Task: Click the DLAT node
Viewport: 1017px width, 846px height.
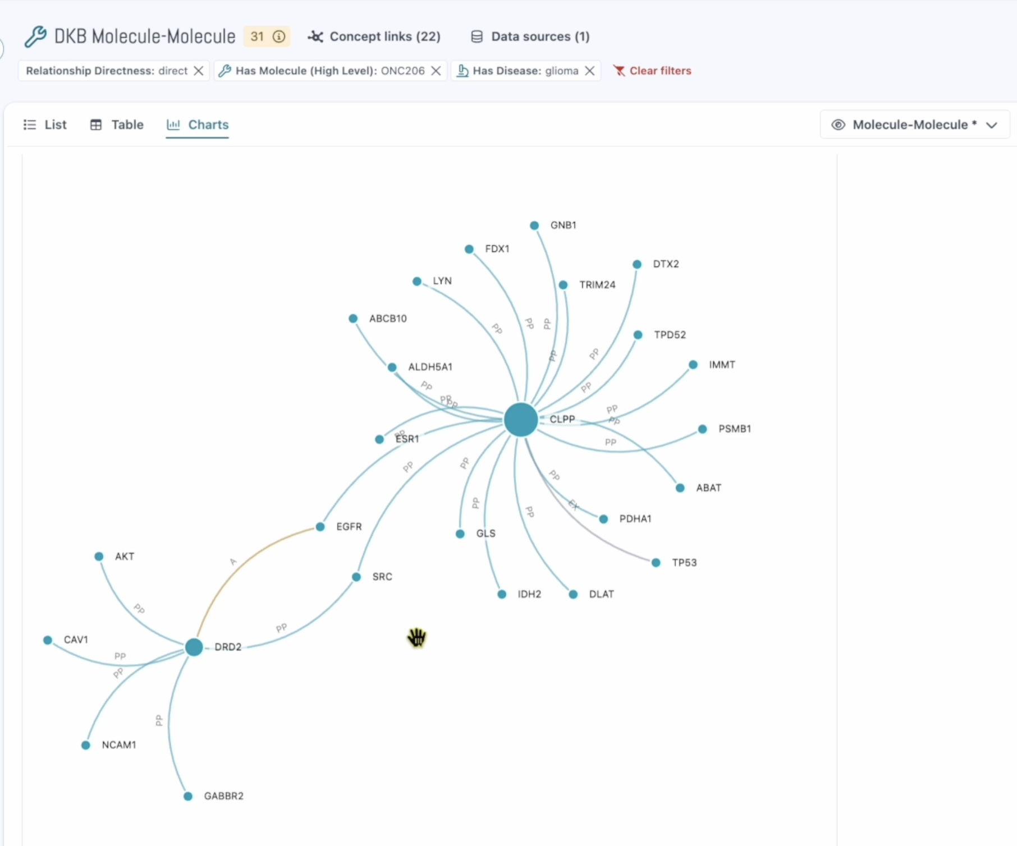Action: (573, 594)
